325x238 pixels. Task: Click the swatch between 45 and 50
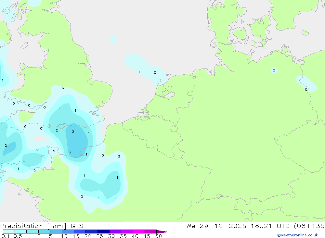(151, 232)
